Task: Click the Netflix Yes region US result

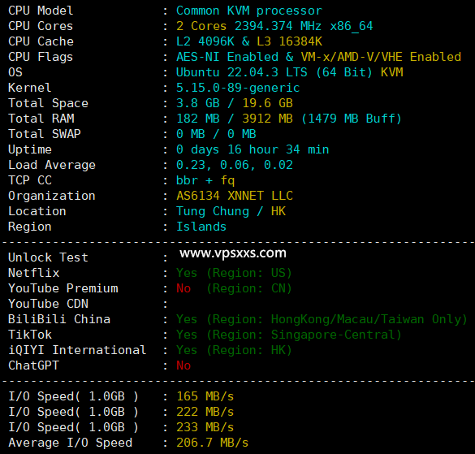Action: pyautogui.click(x=234, y=273)
